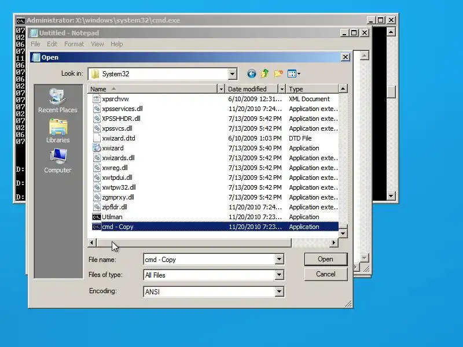Click the cmd.exe window system icon
This screenshot has width=463, height=347.
[20, 21]
